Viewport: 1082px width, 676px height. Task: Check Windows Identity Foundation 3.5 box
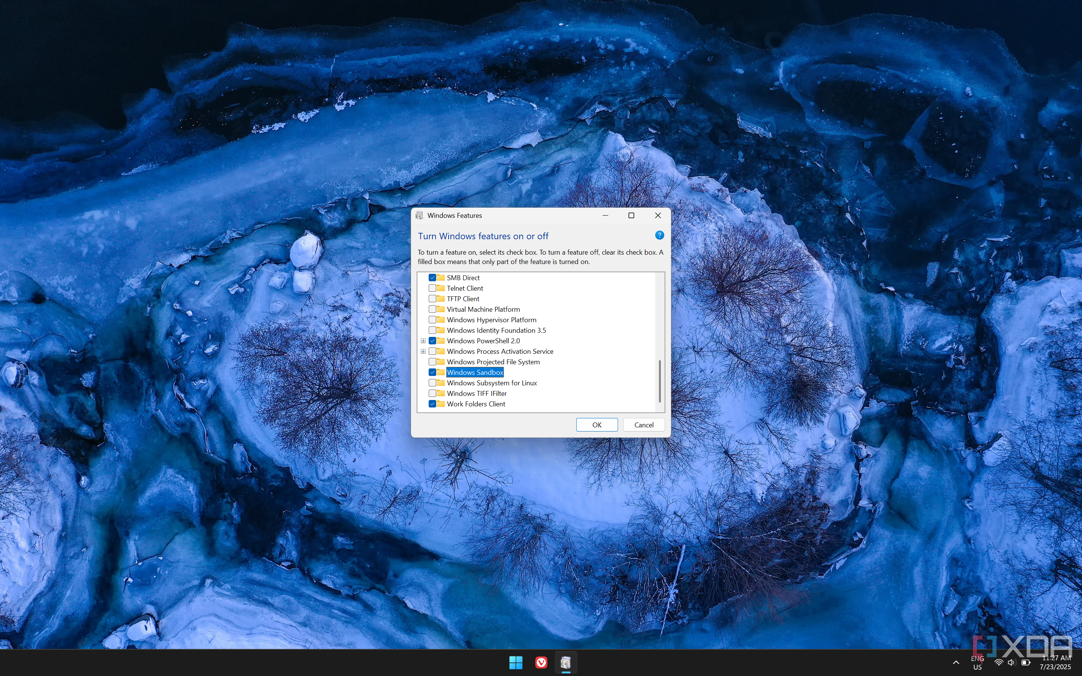pyautogui.click(x=432, y=330)
